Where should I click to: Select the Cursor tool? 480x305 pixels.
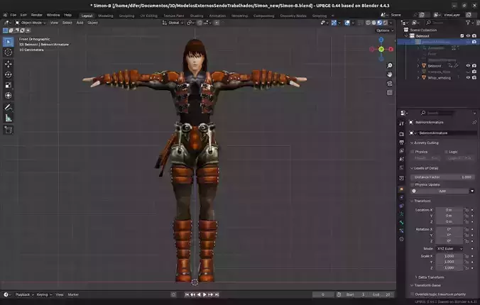point(9,52)
